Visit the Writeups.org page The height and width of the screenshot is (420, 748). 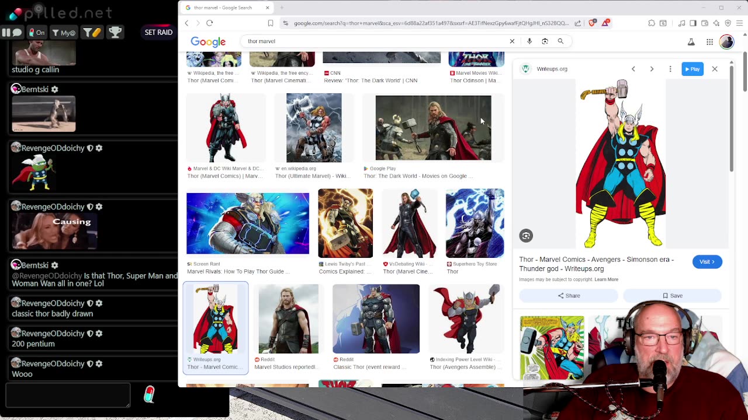click(707, 262)
